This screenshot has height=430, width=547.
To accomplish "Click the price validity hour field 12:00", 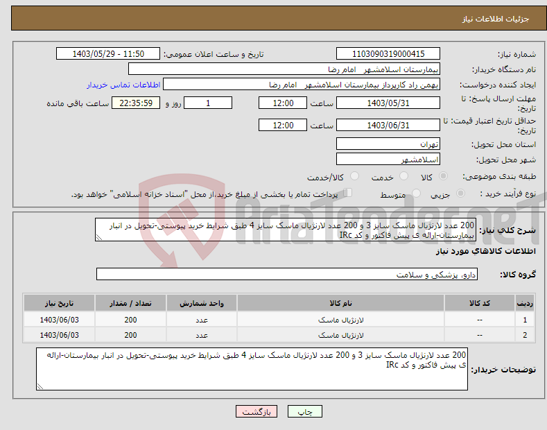I will click(x=283, y=125).
